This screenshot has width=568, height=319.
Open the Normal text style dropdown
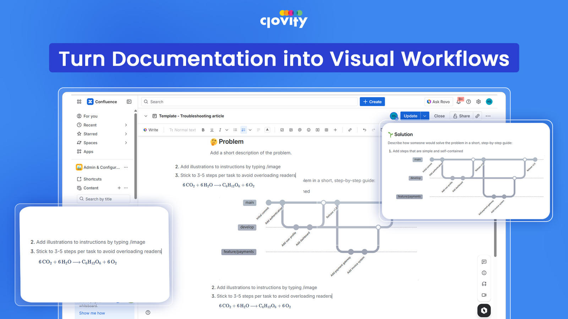(x=182, y=130)
